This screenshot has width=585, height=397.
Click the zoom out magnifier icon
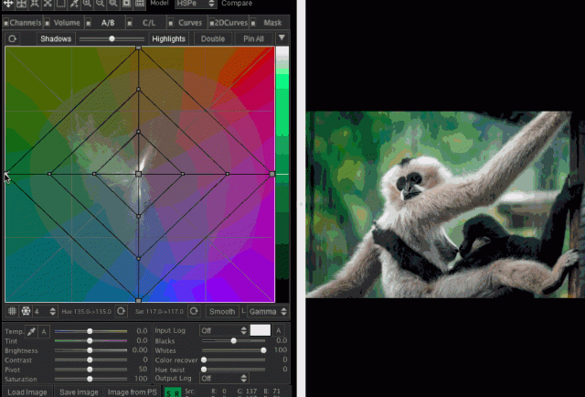(x=100, y=4)
